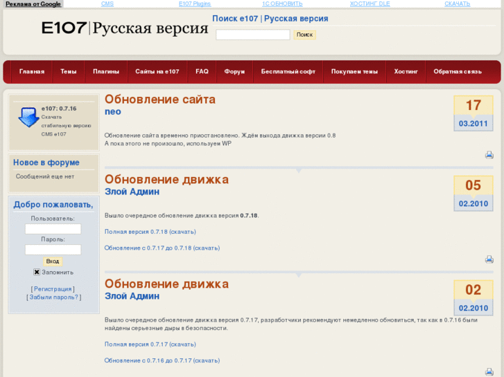Image resolution: width=504 pixels, height=377 pixels.
Task: Toggle the Запомнить checkbox
Action: point(37,272)
